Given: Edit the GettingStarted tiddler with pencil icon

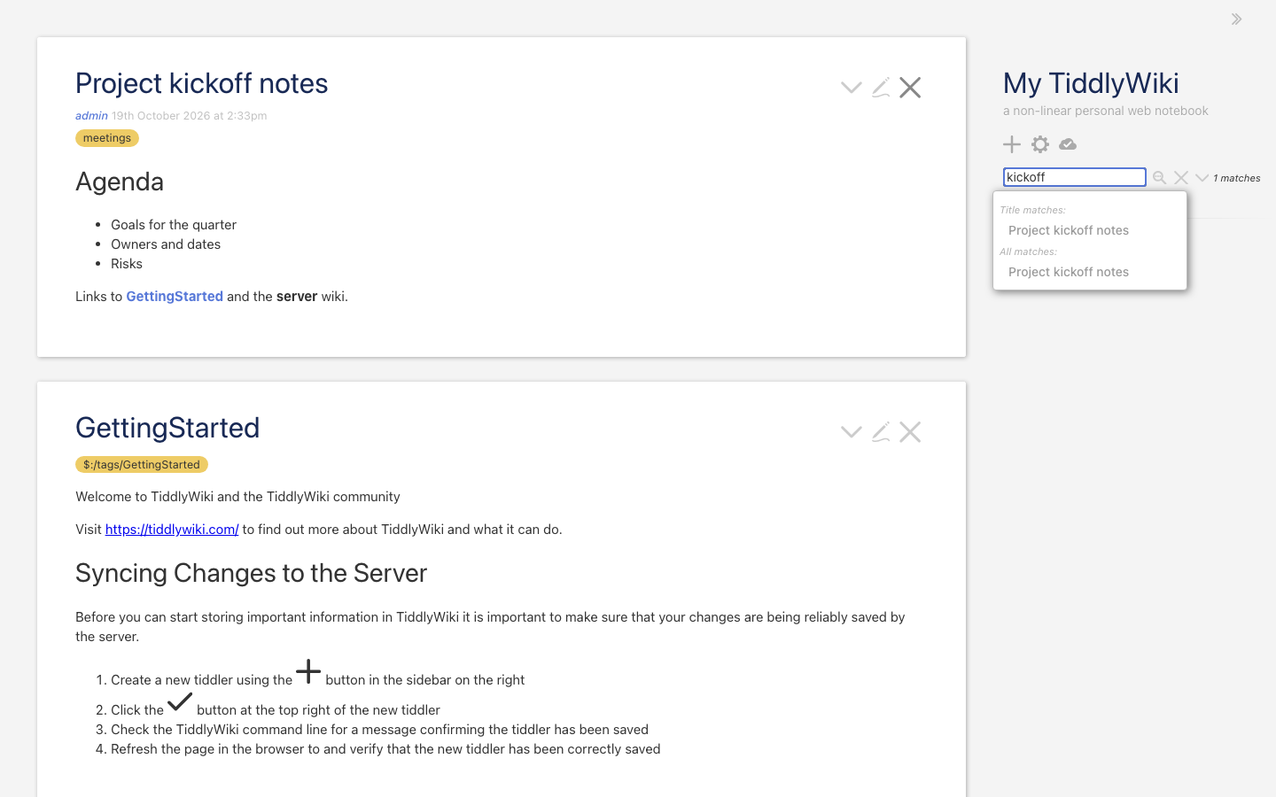Looking at the screenshot, I should point(881,432).
